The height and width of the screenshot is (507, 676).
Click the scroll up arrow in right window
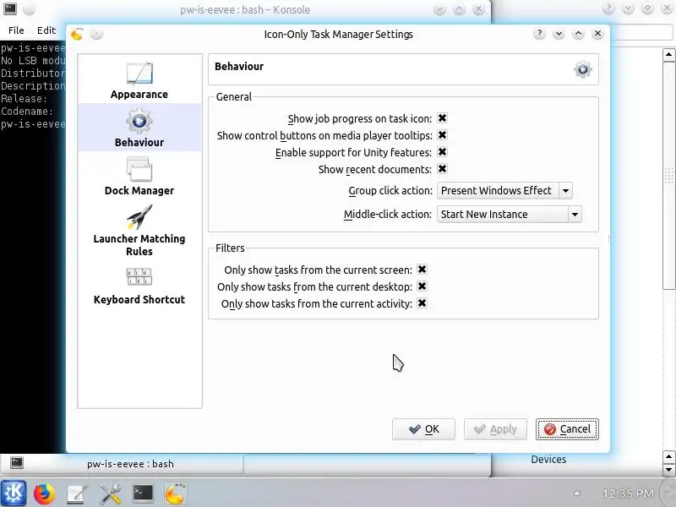coord(668,55)
